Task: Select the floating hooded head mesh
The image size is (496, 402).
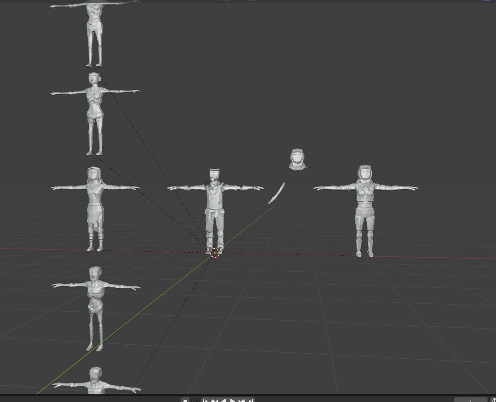Action: click(x=298, y=160)
